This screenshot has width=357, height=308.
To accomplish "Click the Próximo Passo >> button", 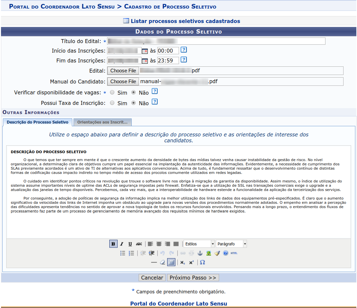I will click(x=193, y=278).
